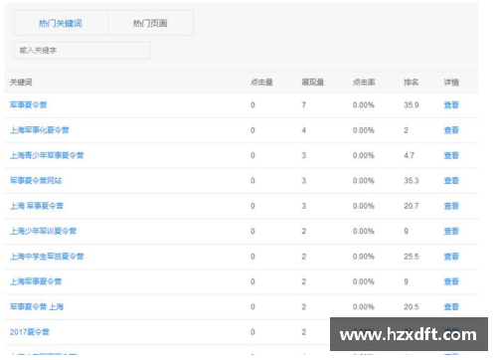Select ranking value 35.3 in the table
The width and height of the screenshot is (497, 360).
click(x=412, y=181)
